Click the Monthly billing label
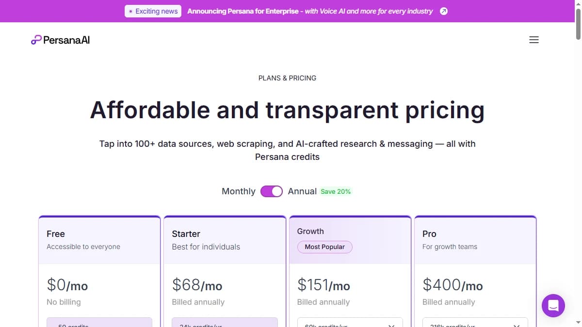 click(238, 191)
